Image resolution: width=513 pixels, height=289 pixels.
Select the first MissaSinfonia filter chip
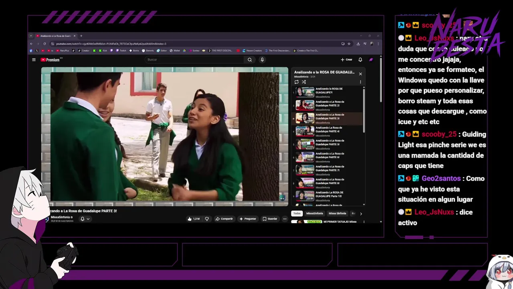[315, 214]
